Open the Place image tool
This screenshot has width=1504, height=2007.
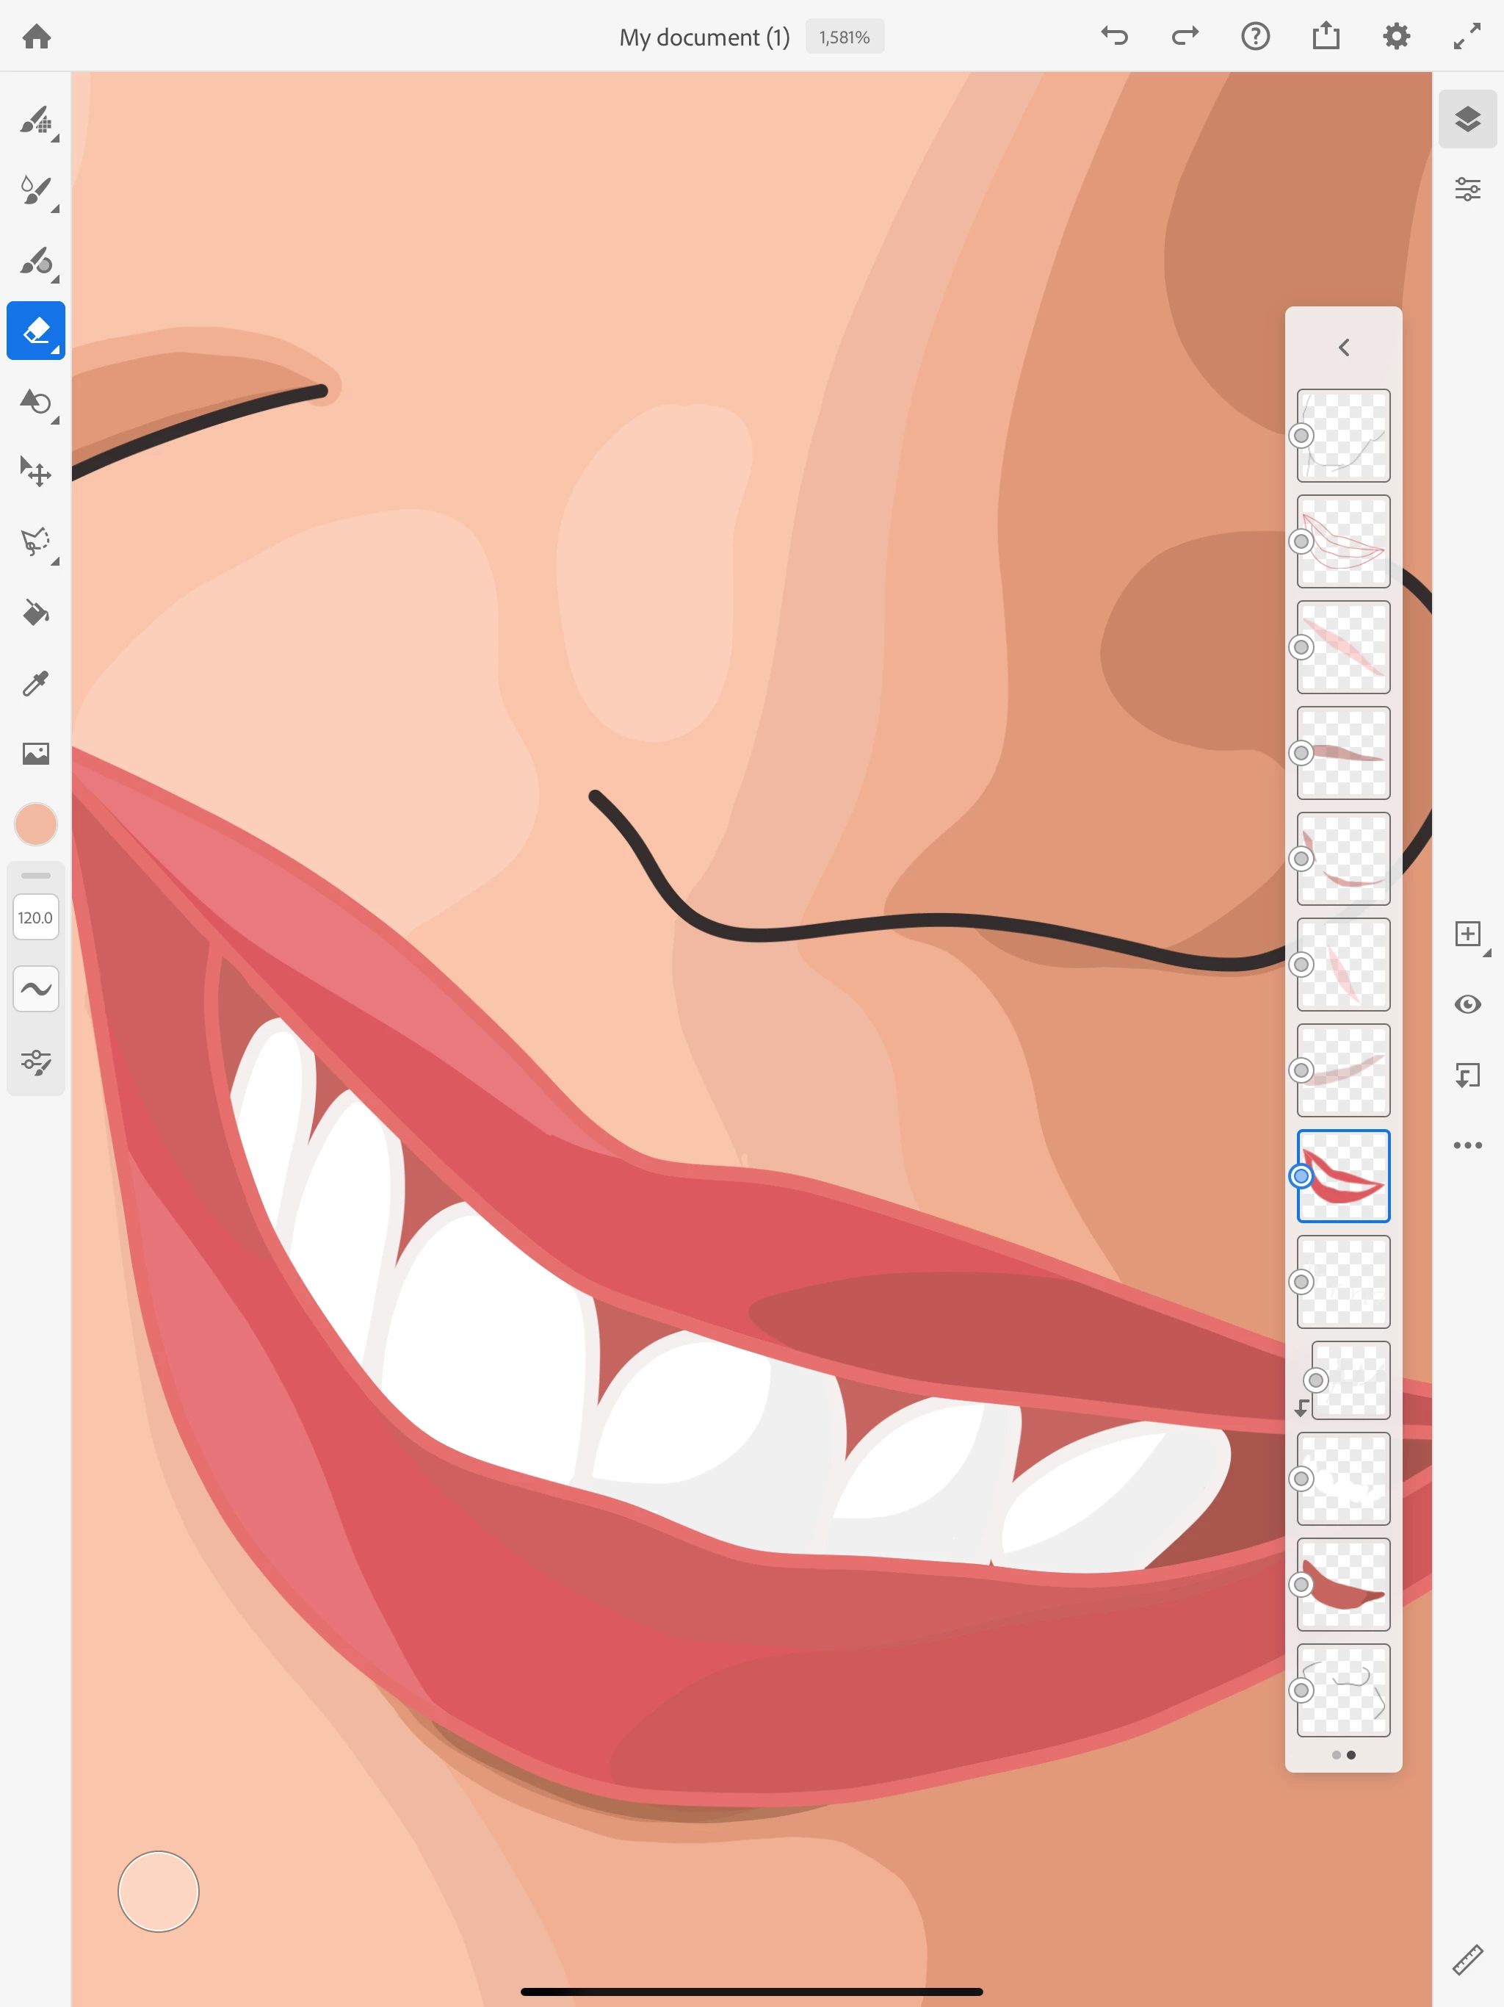pos(35,753)
